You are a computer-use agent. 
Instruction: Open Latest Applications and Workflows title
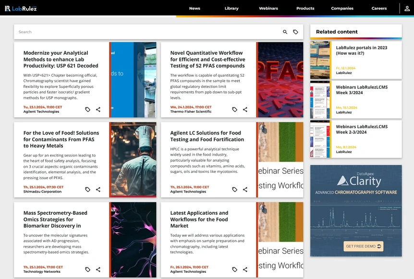[x=199, y=219]
